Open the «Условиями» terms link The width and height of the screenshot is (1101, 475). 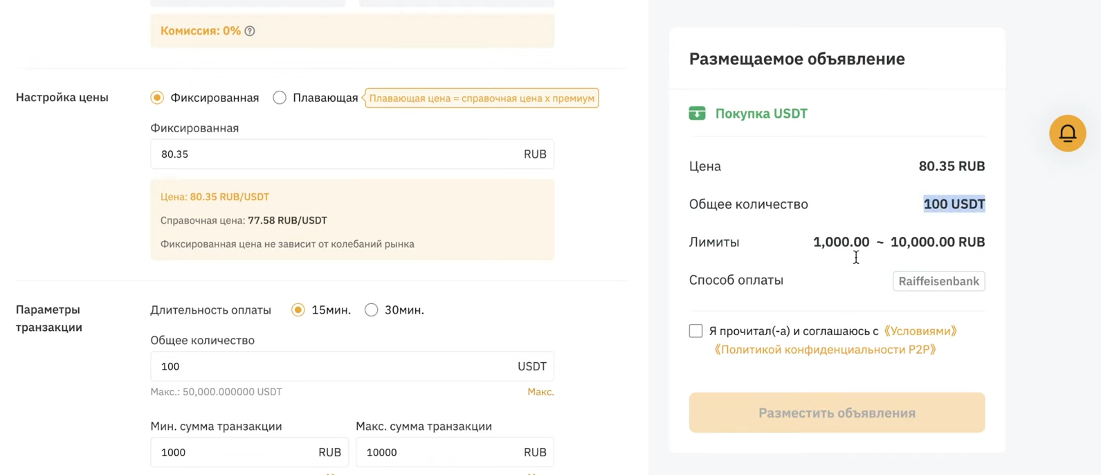pos(920,331)
